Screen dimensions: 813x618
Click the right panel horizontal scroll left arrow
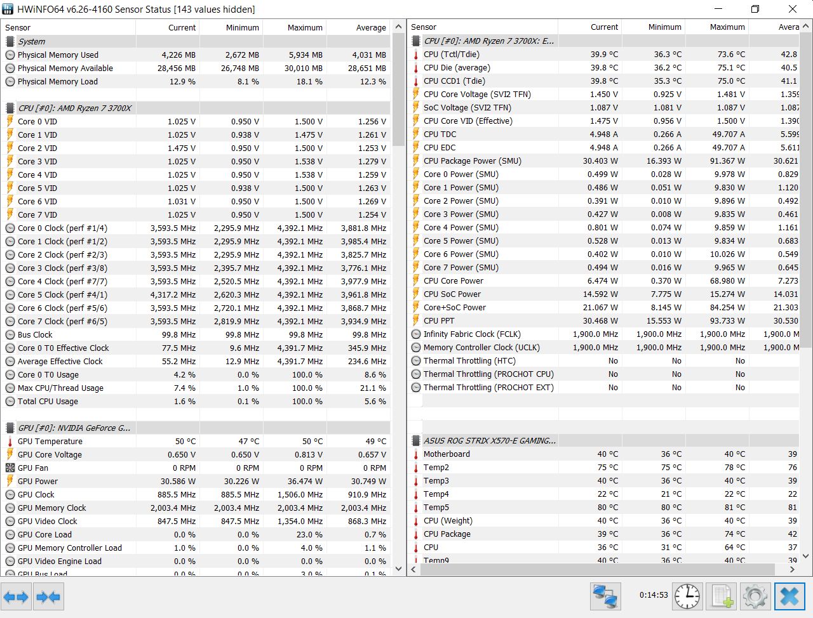[413, 569]
